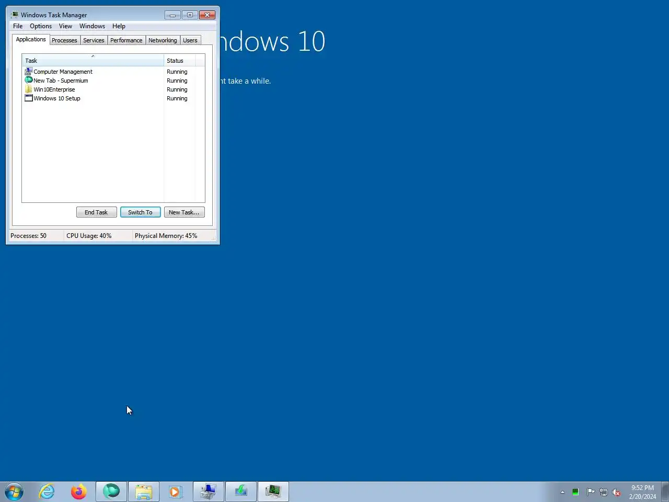Grab the Task Manager resize grip

[x=214, y=238]
